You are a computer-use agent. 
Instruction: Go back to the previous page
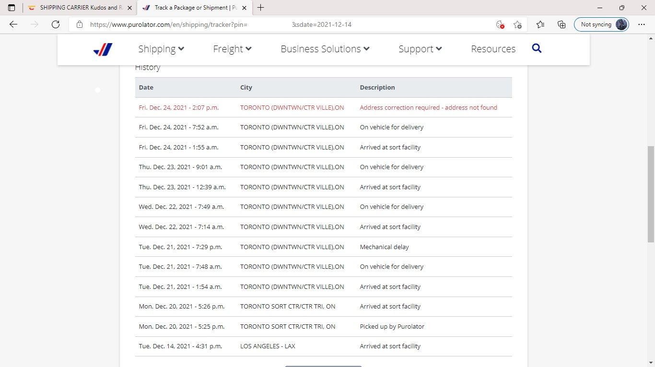pos(13,24)
